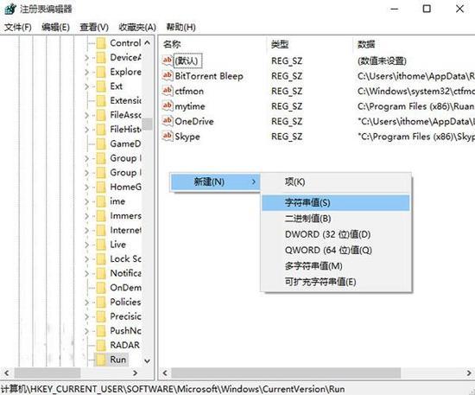Screen dimensions: 475x395
Task: Open the 文件(F) menu
Action: coord(18,28)
